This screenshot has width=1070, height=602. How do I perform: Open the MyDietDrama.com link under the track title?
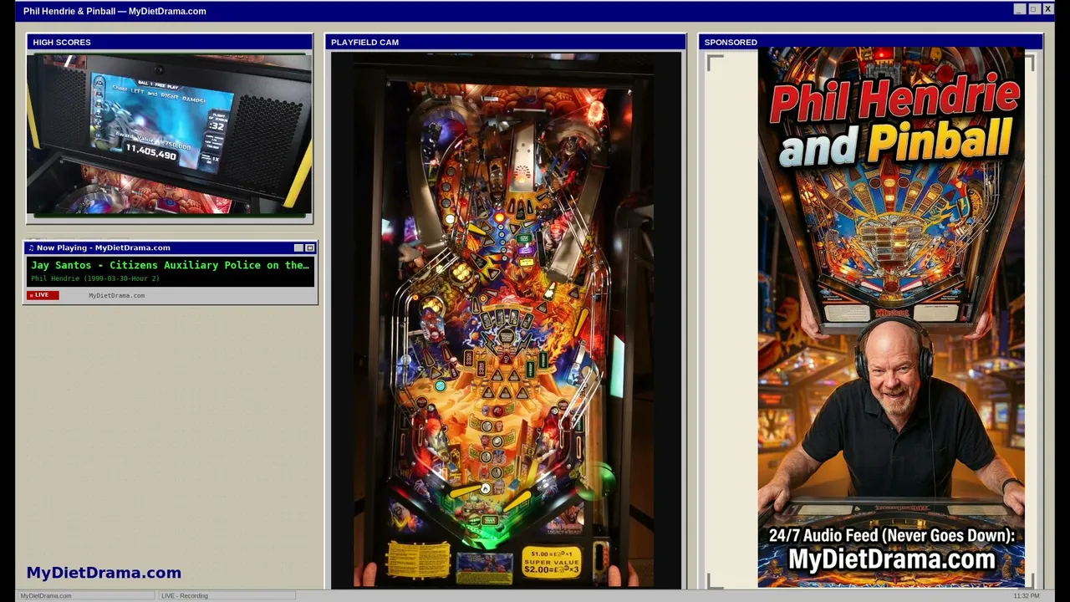[x=116, y=295]
